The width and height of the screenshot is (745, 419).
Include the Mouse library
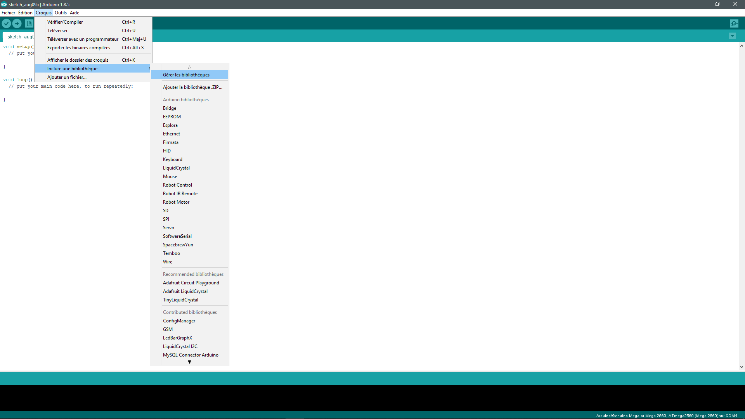point(189,177)
